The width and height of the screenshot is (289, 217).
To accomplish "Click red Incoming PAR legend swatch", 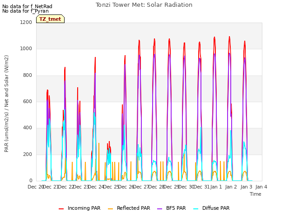I will click(61, 209).
